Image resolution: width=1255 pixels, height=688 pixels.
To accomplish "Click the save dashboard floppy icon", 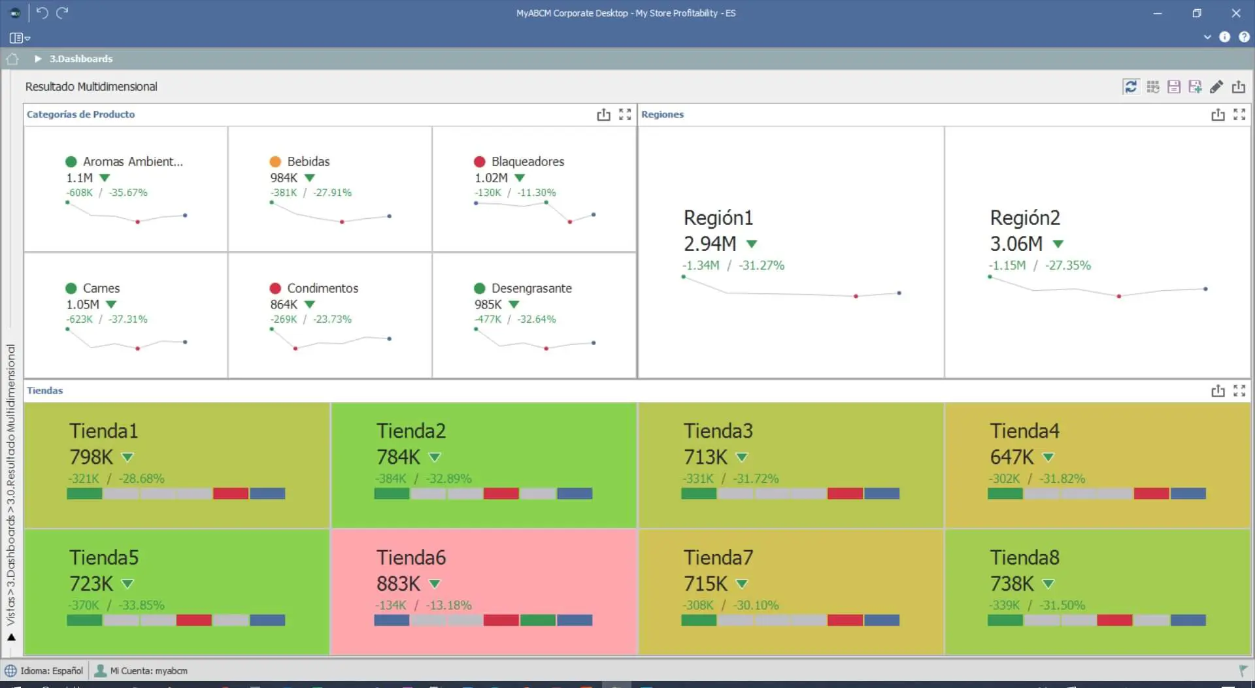I will click(1174, 87).
